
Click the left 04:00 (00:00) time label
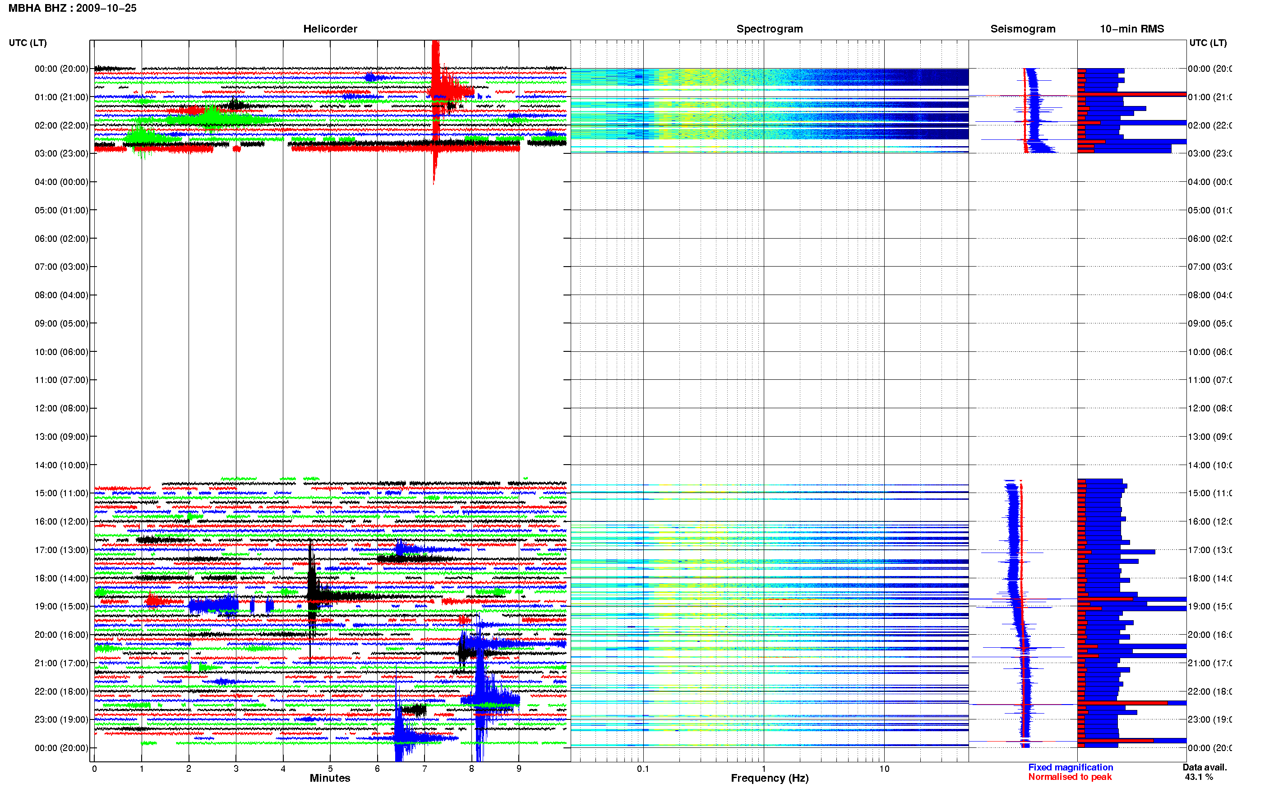pos(61,182)
